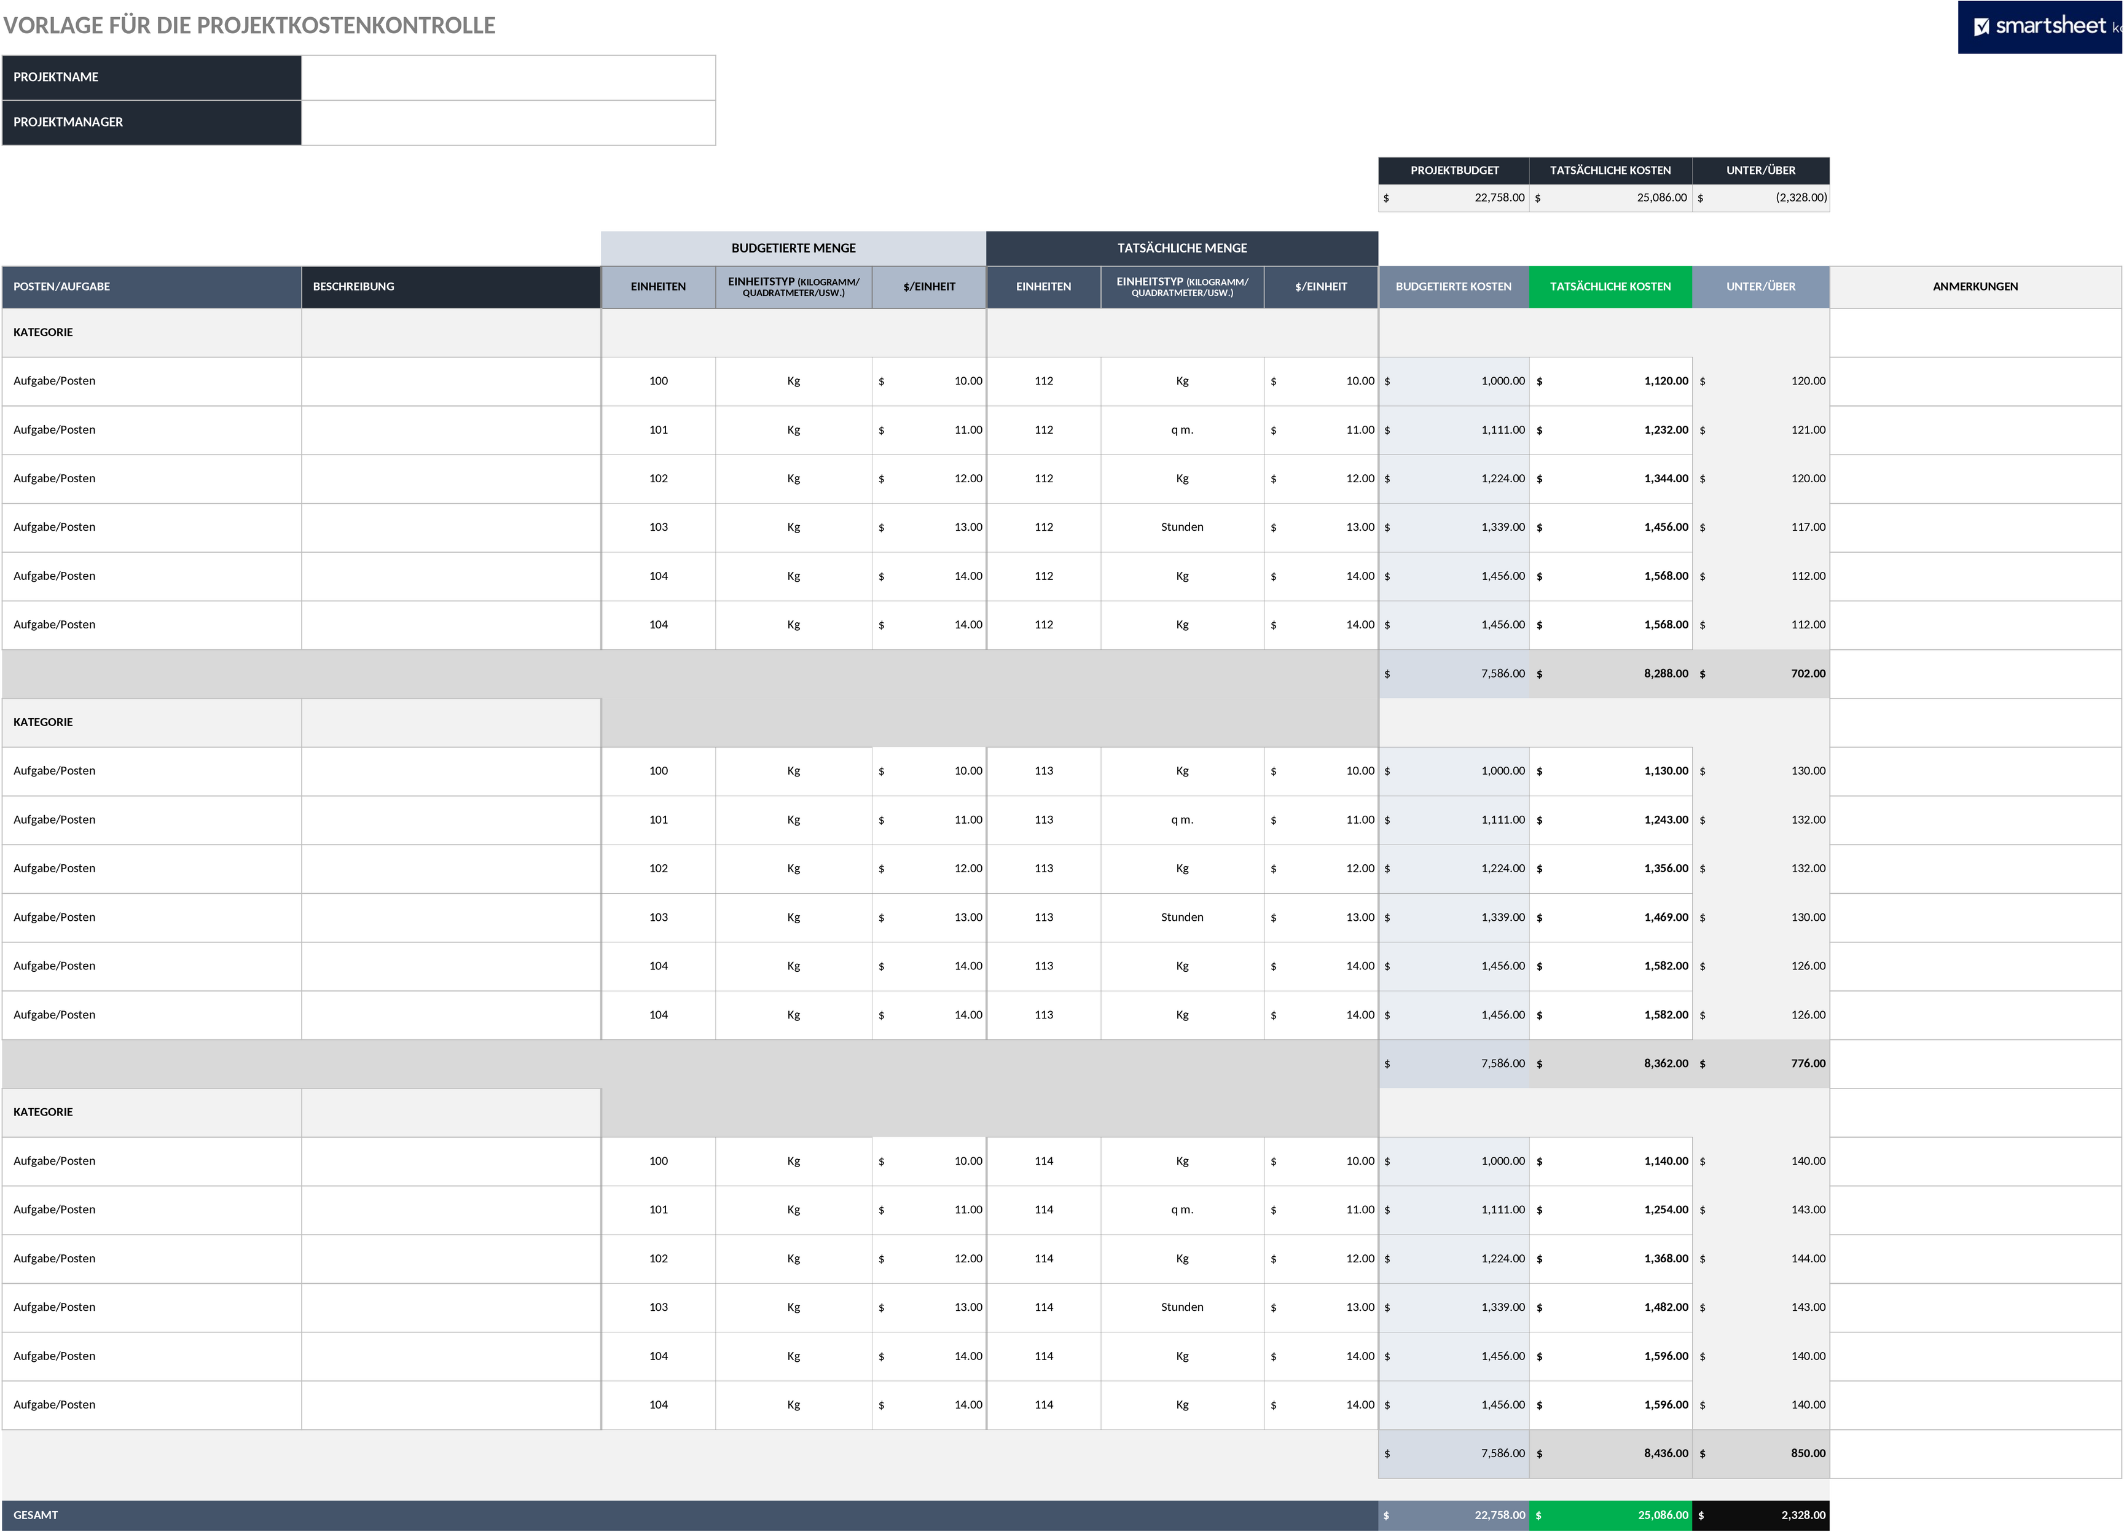The height and width of the screenshot is (1532, 2124).
Task: Select the page title Vorlage für die Projektkostenkontrolle
Action: point(249,25)
